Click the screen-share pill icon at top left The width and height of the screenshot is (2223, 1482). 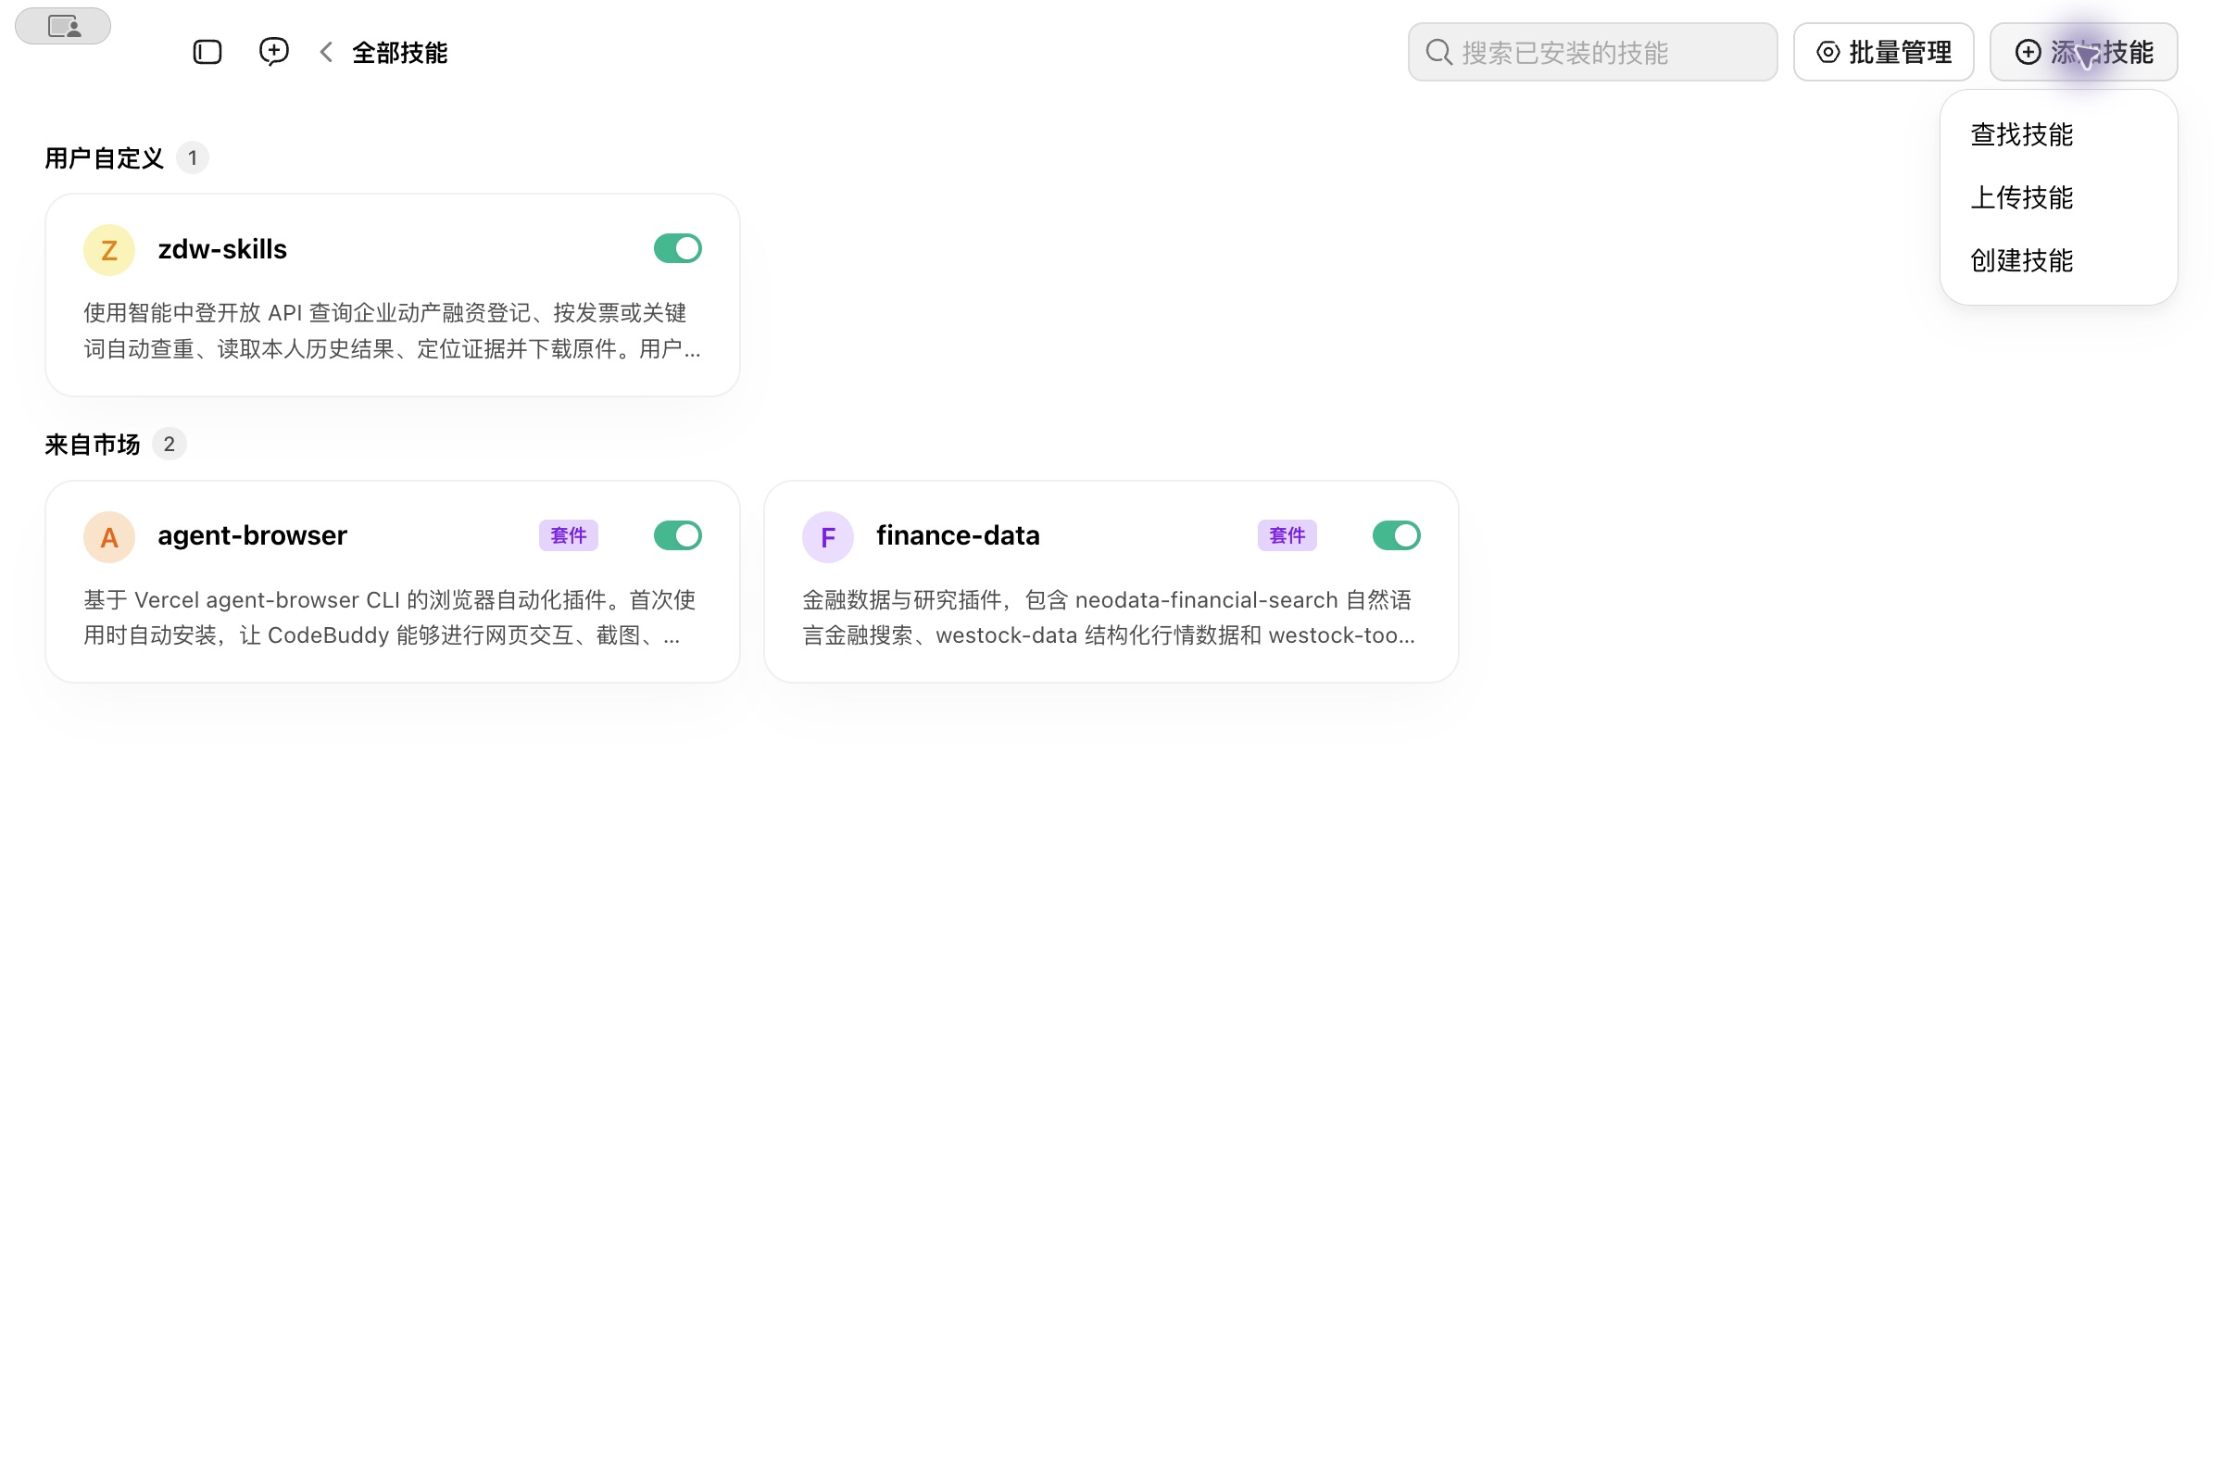coord(63,27)
